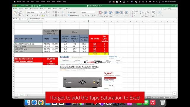Select align right option
Image resolution: width=190 pixels, height=107 pixels.
pos(58,15)
